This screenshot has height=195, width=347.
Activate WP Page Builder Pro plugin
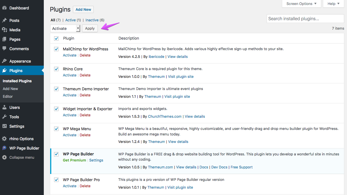pyautogui.click(x=70, y=186)
